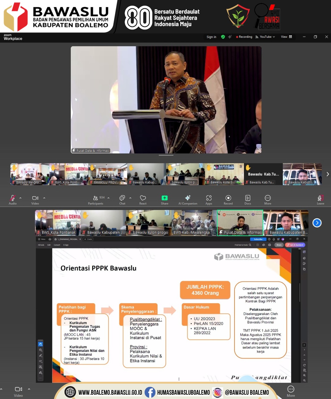Select the zoom tool in Acrobat left toolbar
The height and width of the screenshot is (399, 331).
coord(40,350)
